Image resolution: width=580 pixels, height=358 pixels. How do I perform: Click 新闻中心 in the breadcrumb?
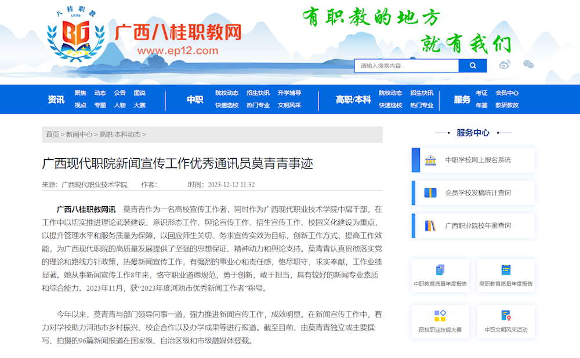point(79,134)
